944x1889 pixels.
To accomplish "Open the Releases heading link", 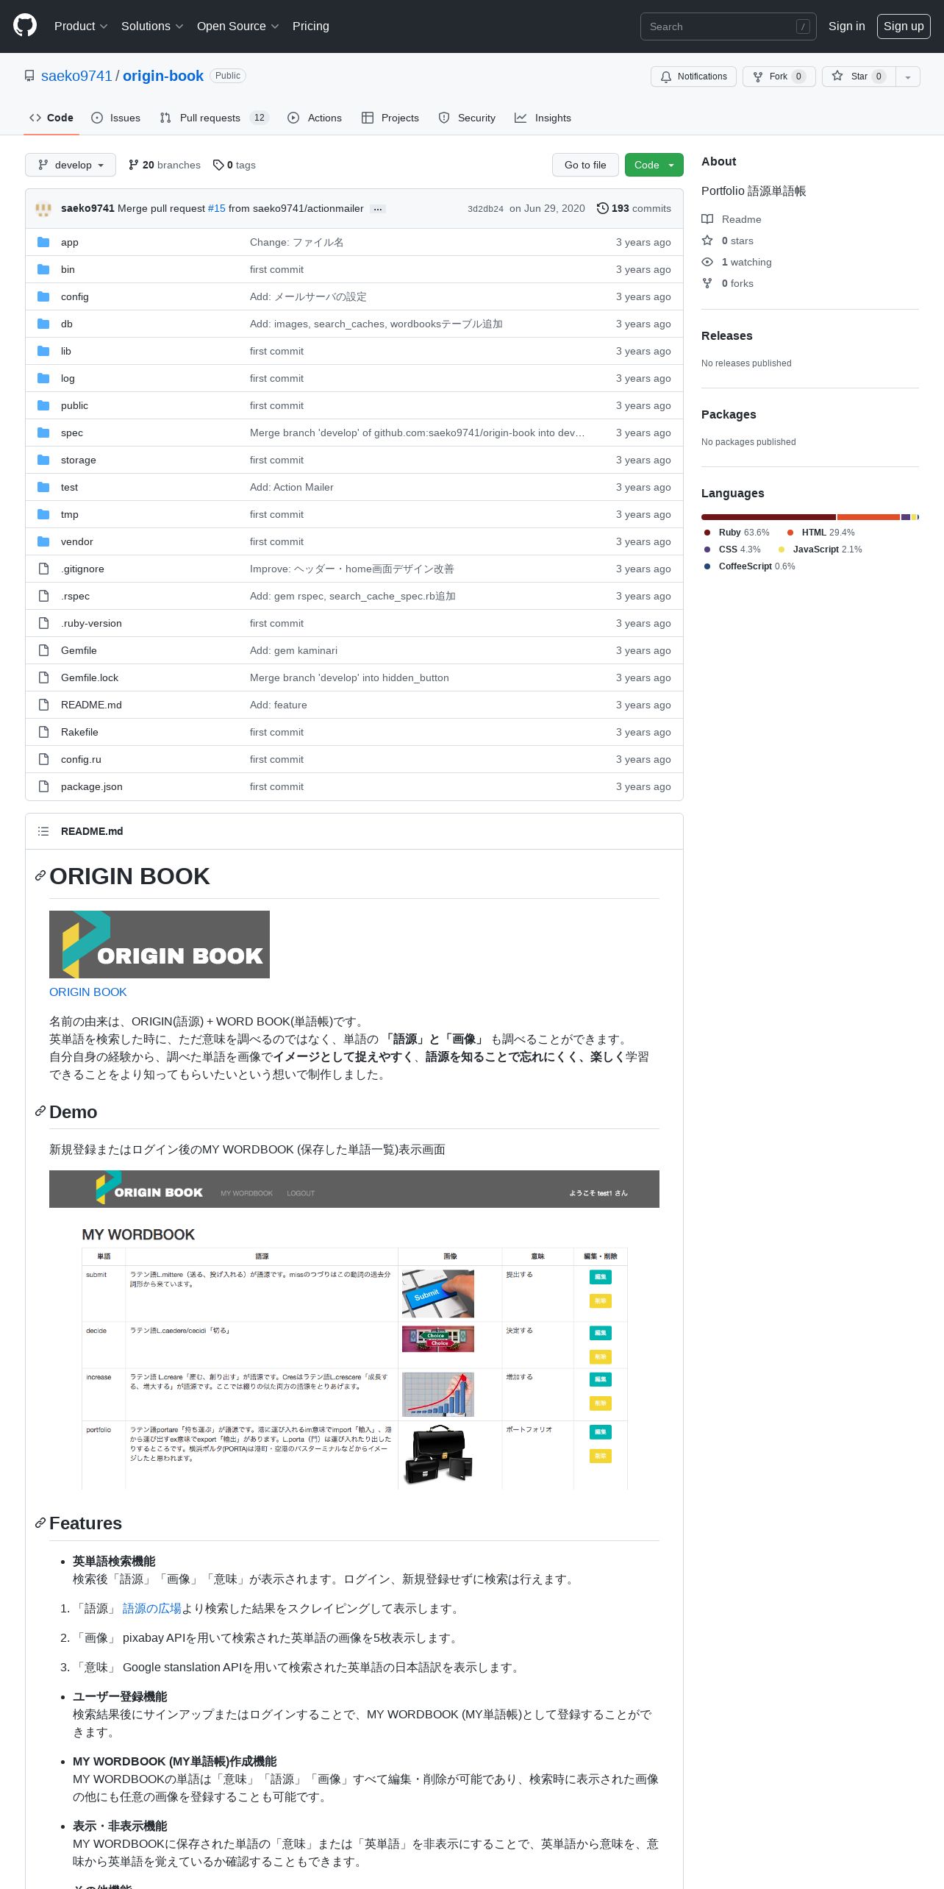I will point(727,335).
